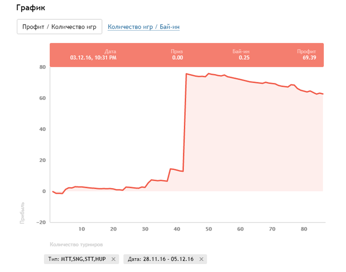346x272 pixels.
Task: Click the 80 tick on the x-axis
Action: click(304, 229)
